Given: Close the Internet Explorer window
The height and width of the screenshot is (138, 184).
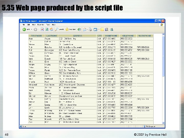Looking at the screenshot, I should (163, 21).
